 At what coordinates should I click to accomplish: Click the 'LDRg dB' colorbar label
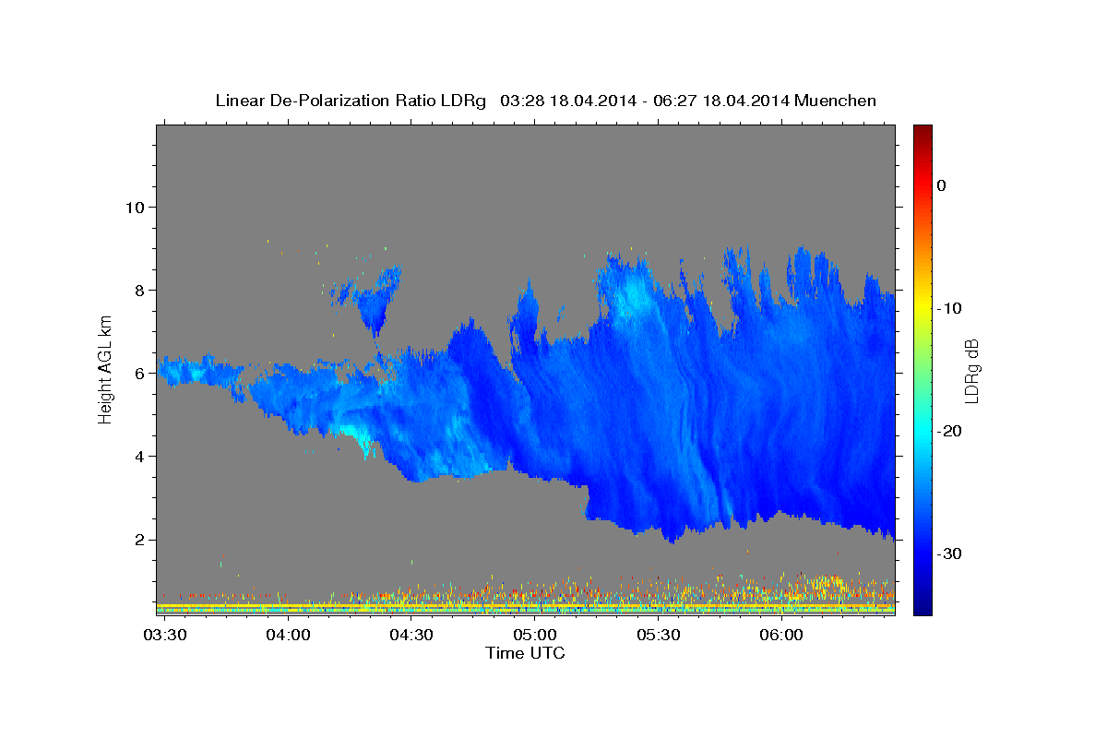tap(970, 371)
